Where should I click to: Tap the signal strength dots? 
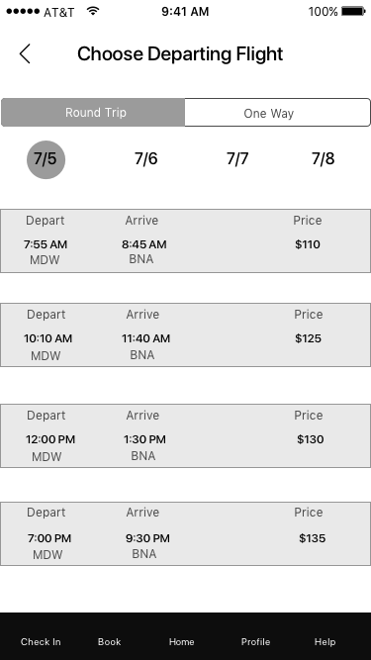[x=23, y=11]
